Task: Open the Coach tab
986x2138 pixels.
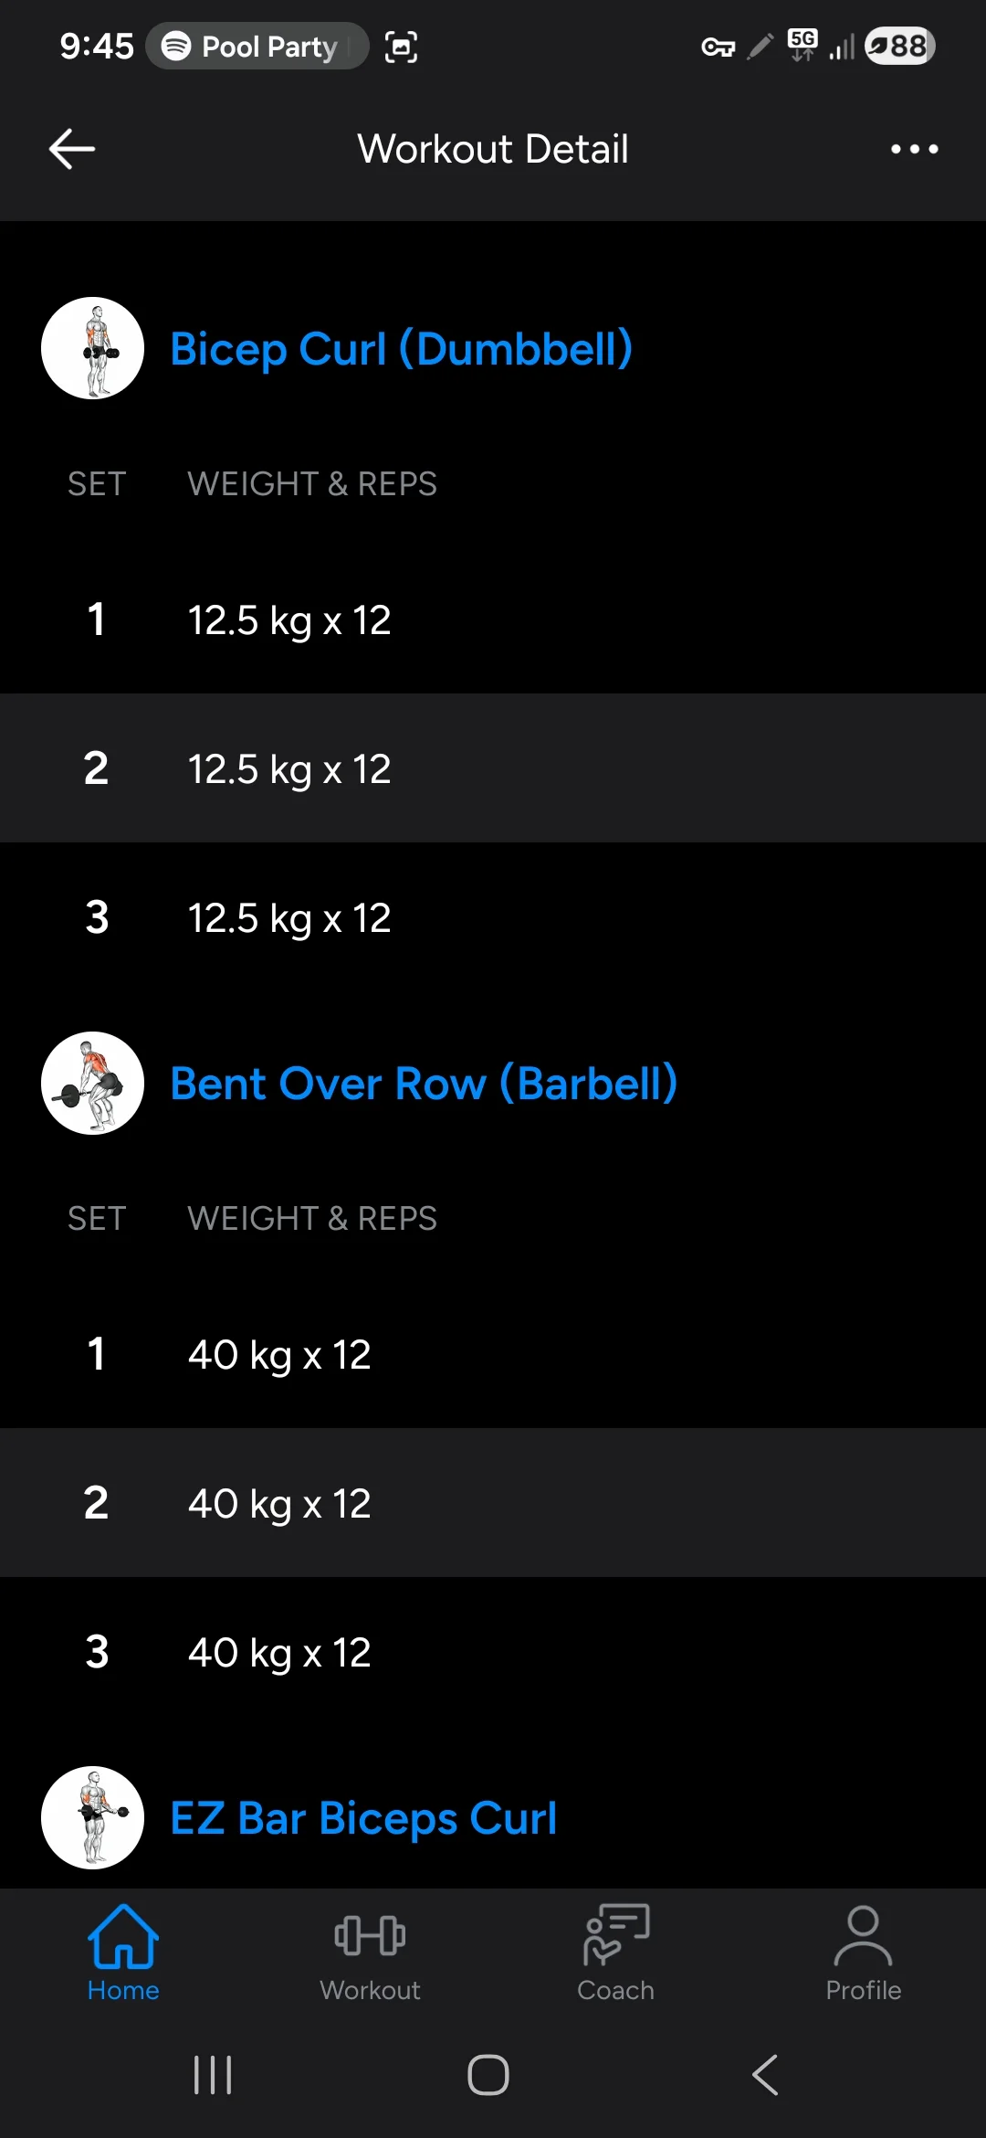Action: click(616, 1953)
